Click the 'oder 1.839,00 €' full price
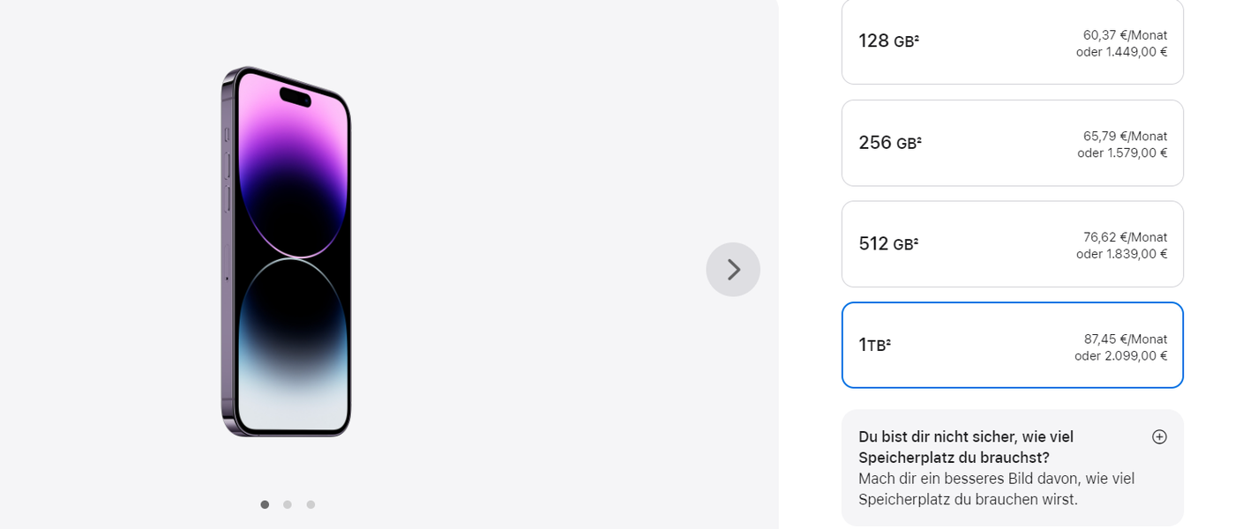This screenshot has width=1235, height=529. click(x=1121, y=254)
